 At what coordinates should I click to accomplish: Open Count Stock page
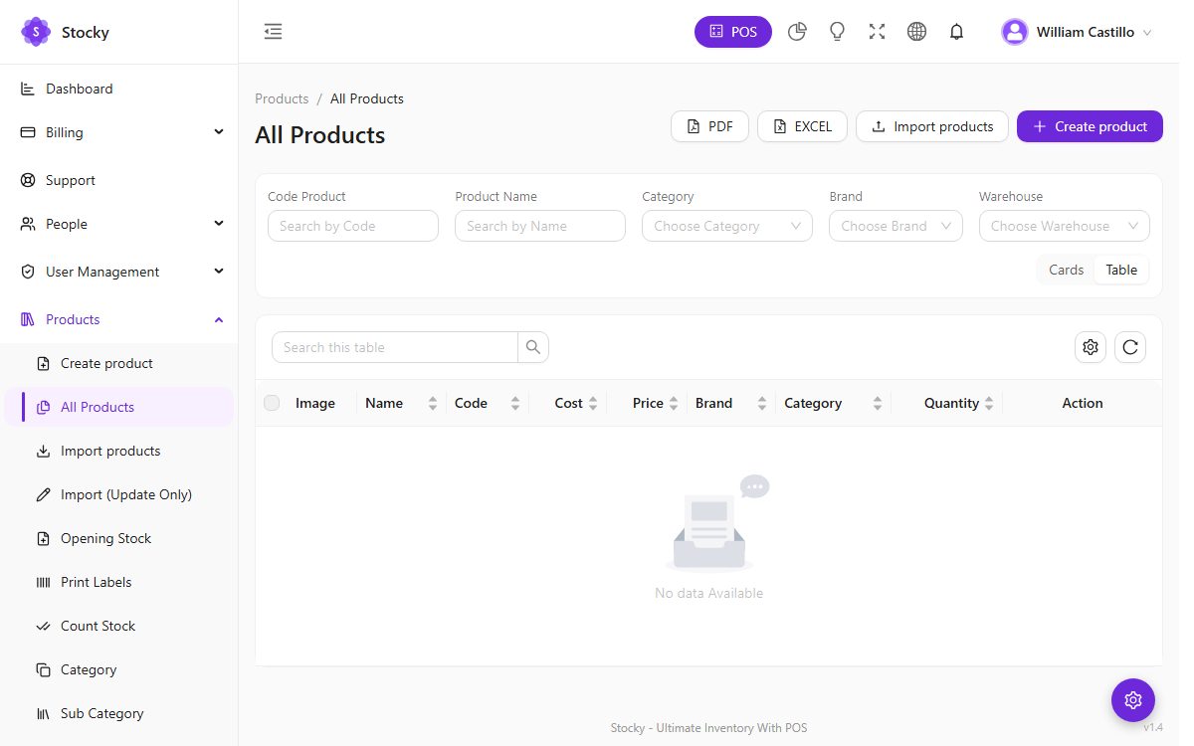point(119,626)
